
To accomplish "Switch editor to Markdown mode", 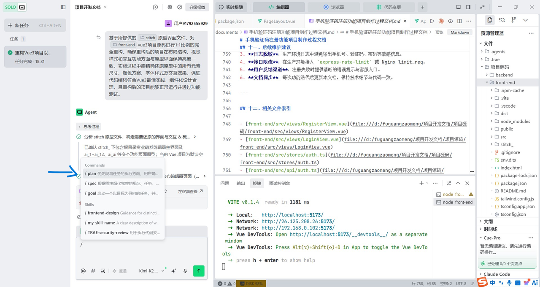I will coord(460,32).
